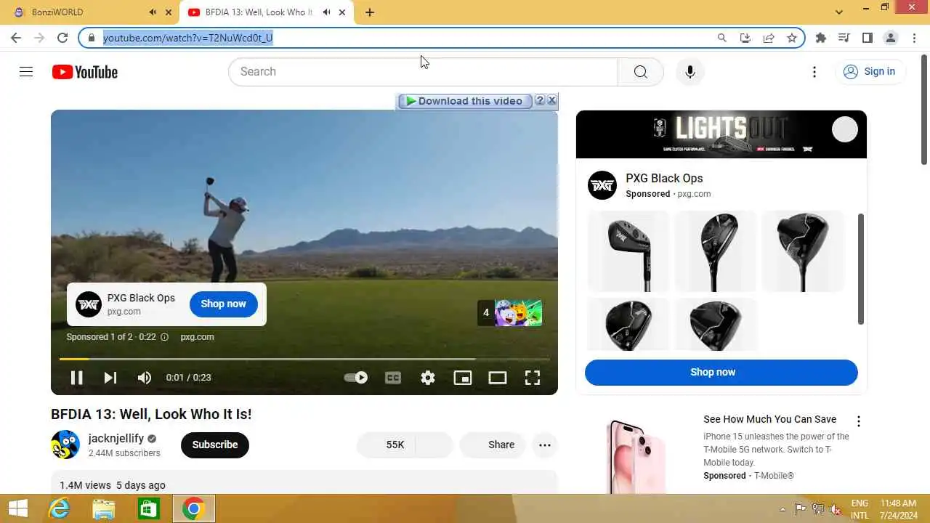
Task: Click Download this video button
Action: pos(464,101)
